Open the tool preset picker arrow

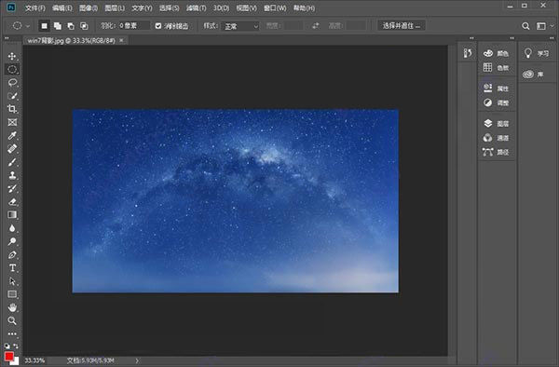[x=28, y=26]
